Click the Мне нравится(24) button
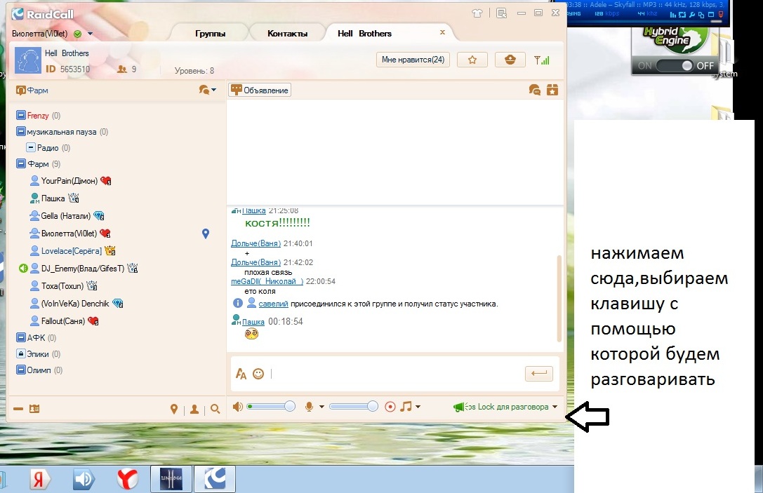The image size is (763, 493). point(413,60)
